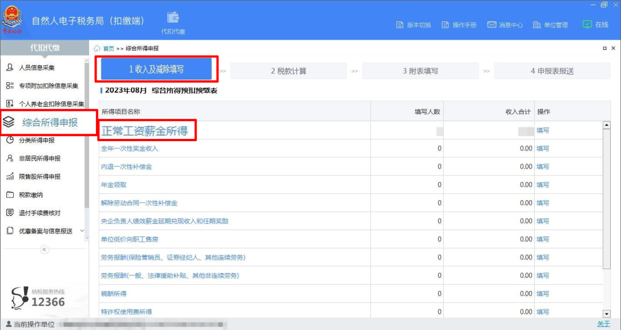
Task: Open the 消息中心 envelope icon
Action: (x=492, y=25)
